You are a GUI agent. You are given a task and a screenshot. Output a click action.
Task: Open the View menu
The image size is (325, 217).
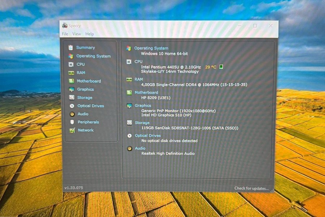click(77, 34)
